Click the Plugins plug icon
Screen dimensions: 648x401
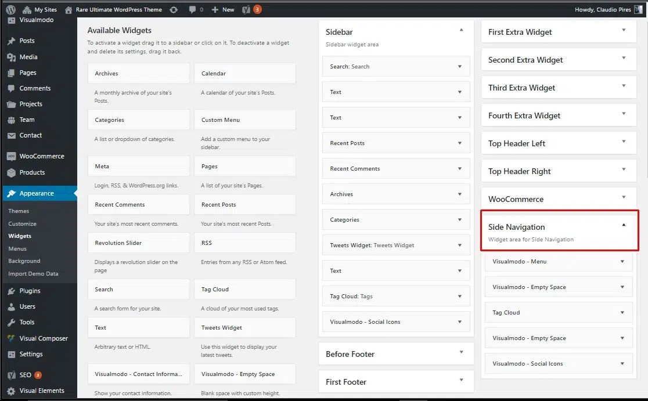12,291
